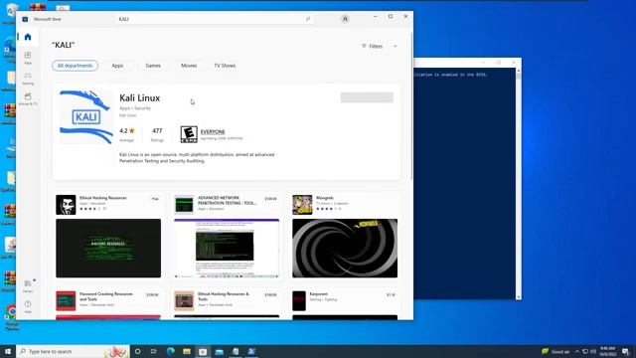
Task: Open the user account profile icon
Action: [345, 19]
